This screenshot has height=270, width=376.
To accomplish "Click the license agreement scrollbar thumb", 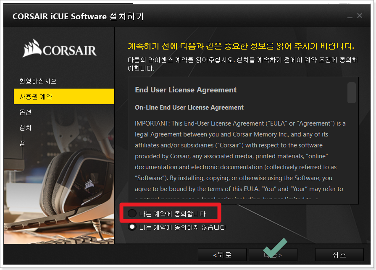I will tap(351, 93).
